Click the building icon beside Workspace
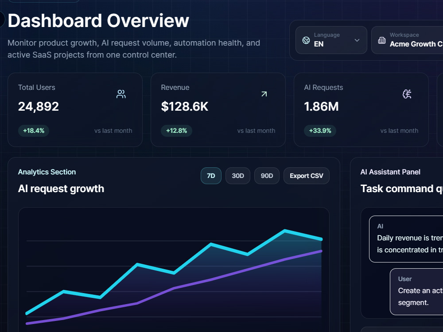This screenshot has height=332, width=443. coord(382,40)
